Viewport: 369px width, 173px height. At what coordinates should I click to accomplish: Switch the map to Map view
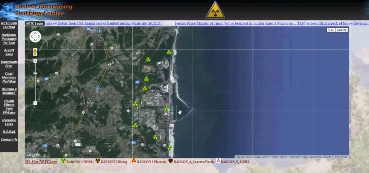pyautogui.click(x=331, y=30)
